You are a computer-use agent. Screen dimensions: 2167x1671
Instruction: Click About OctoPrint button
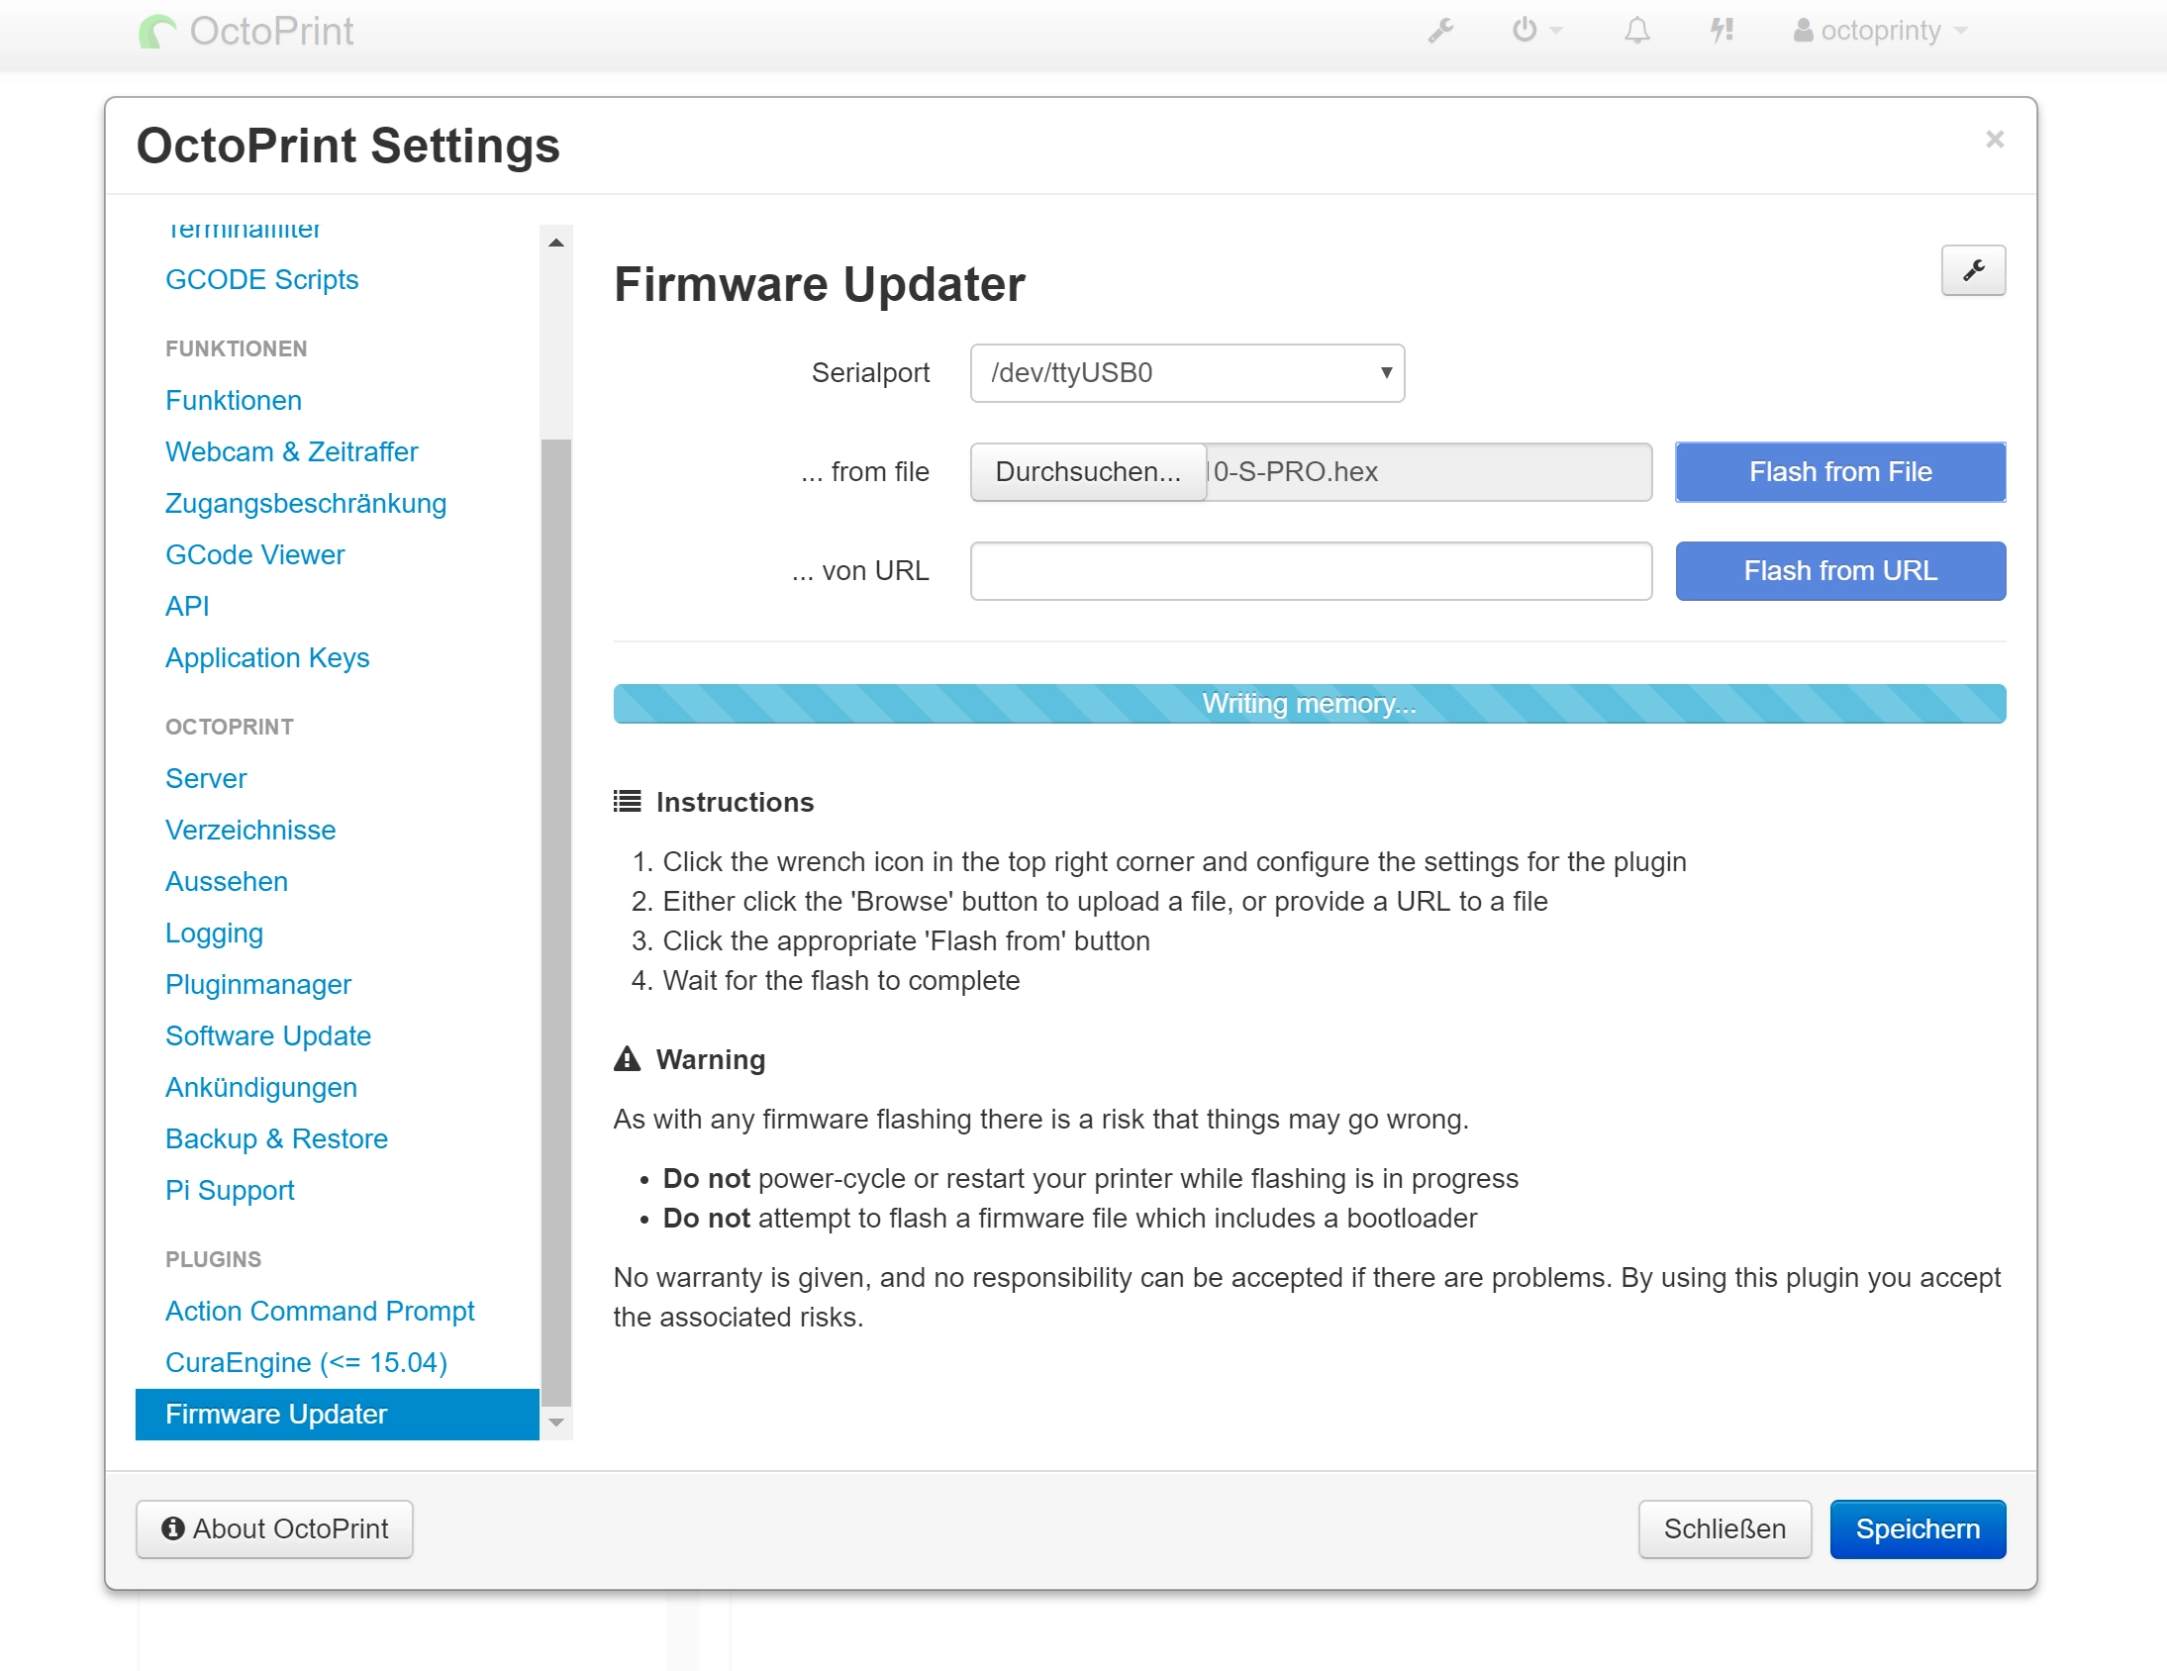pyautogui.click(x=275, y=1530)
